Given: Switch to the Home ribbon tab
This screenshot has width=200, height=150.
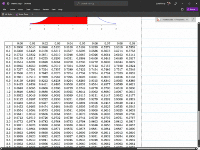Looking at the screenshot, I should click(12, 10).
